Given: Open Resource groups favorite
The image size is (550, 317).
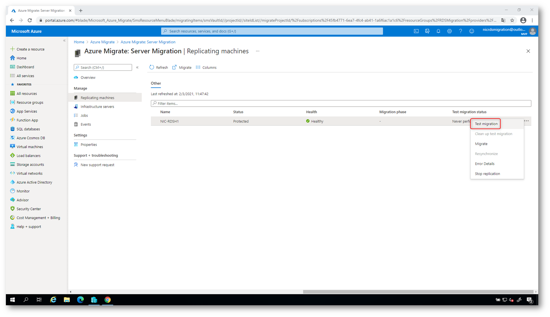Looking at the screenshot, I should pyautogui.click(x=30, y=102).
